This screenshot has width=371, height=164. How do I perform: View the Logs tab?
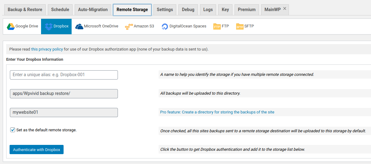point(208,10)
